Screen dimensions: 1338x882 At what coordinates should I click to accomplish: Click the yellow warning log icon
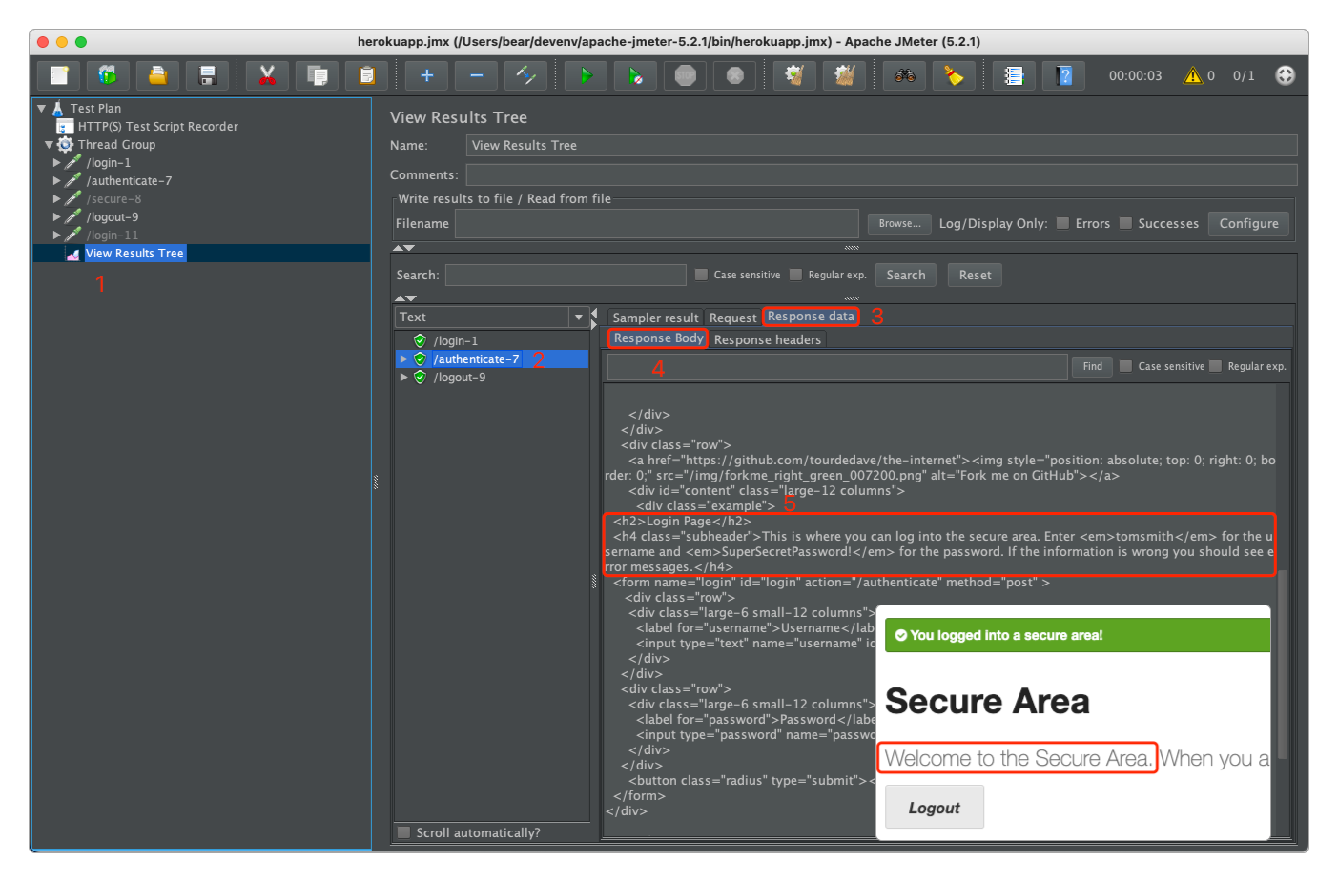pyautogui.click(x=1192, y=75)
